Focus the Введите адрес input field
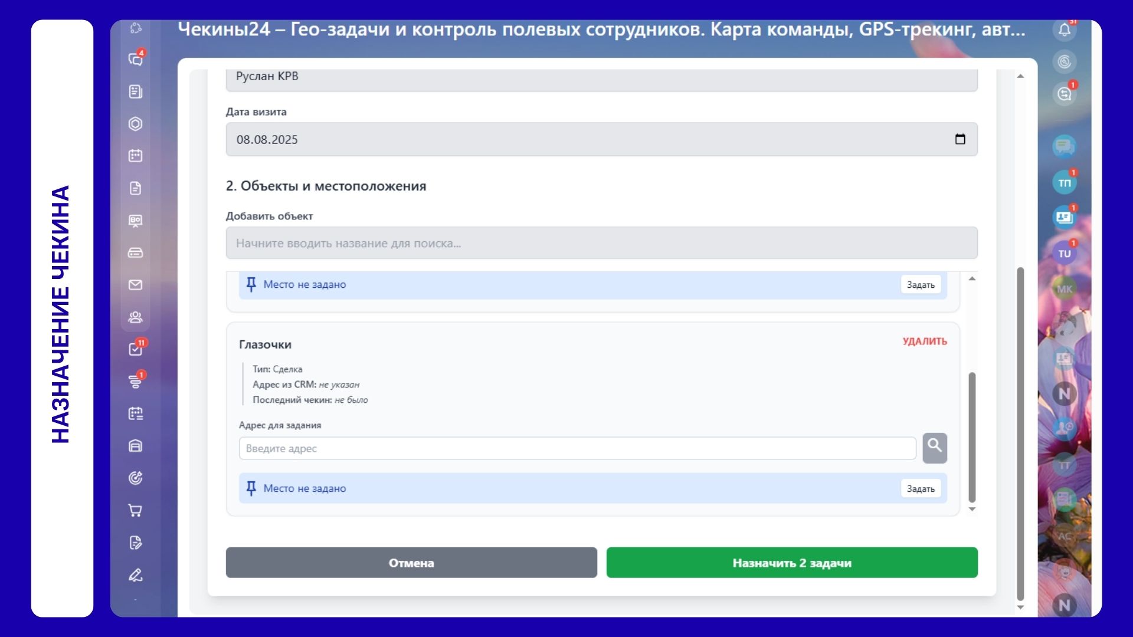 coord(577,448)
